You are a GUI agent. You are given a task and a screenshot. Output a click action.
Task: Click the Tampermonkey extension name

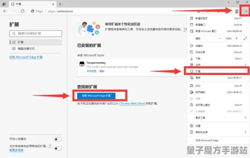96,63
